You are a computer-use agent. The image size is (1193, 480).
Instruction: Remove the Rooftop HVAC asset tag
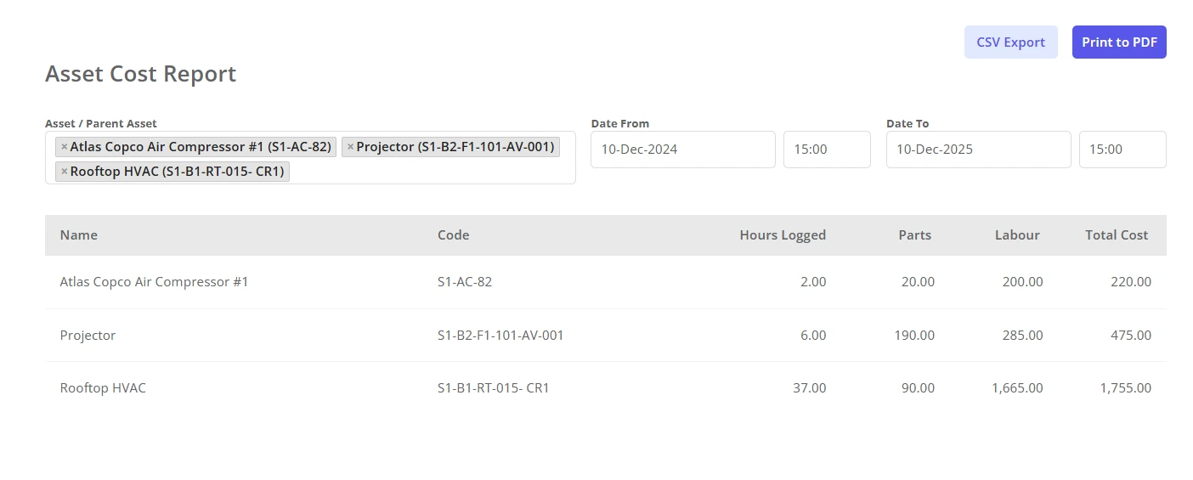tap(64, 172)
